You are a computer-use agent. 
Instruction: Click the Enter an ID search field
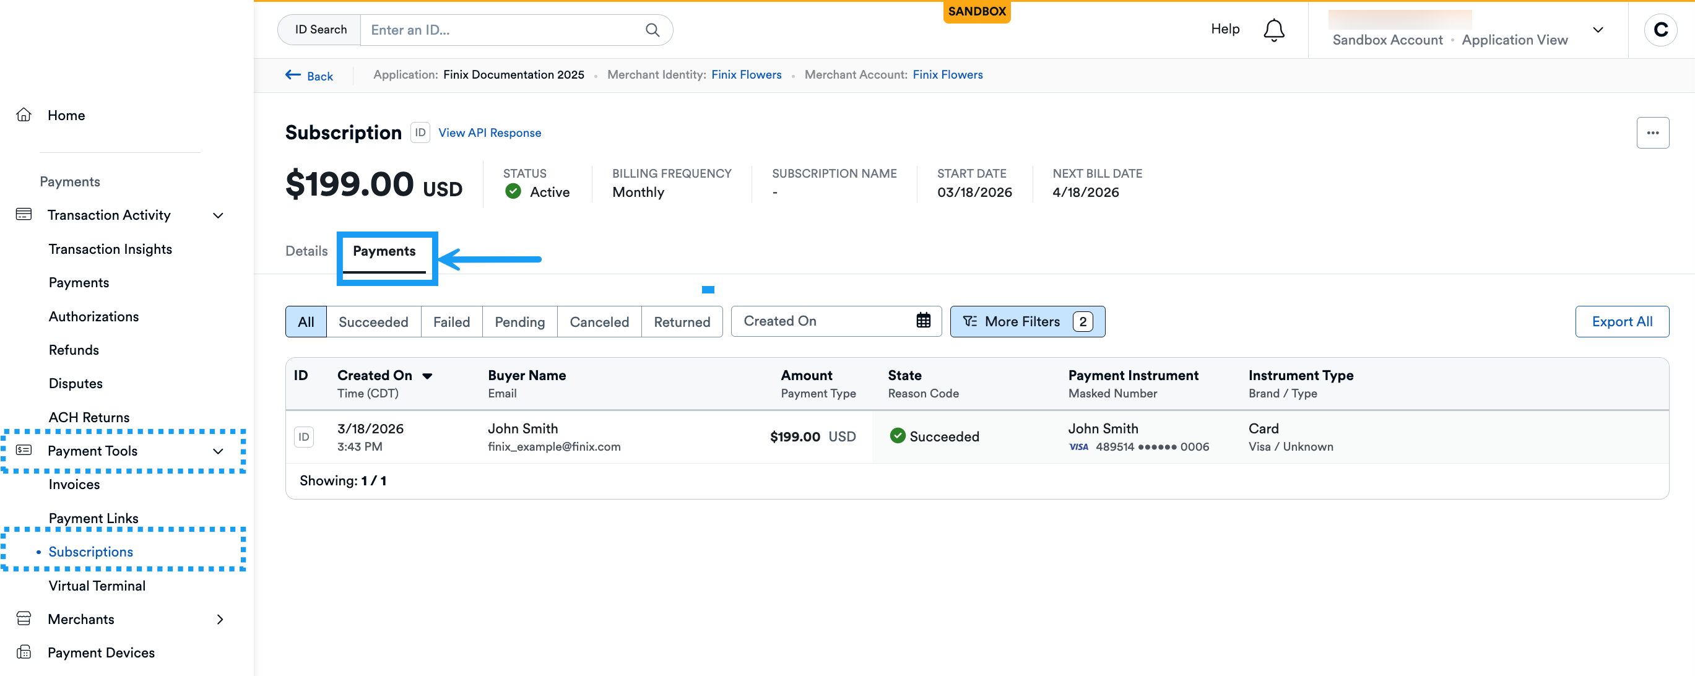click(x=500, y=30)
